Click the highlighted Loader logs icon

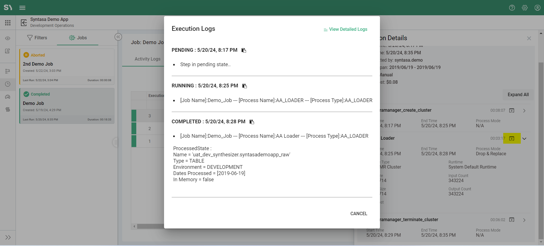512,138
